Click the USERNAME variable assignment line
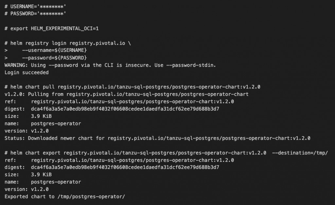The image size is (335, 205). 35,7
